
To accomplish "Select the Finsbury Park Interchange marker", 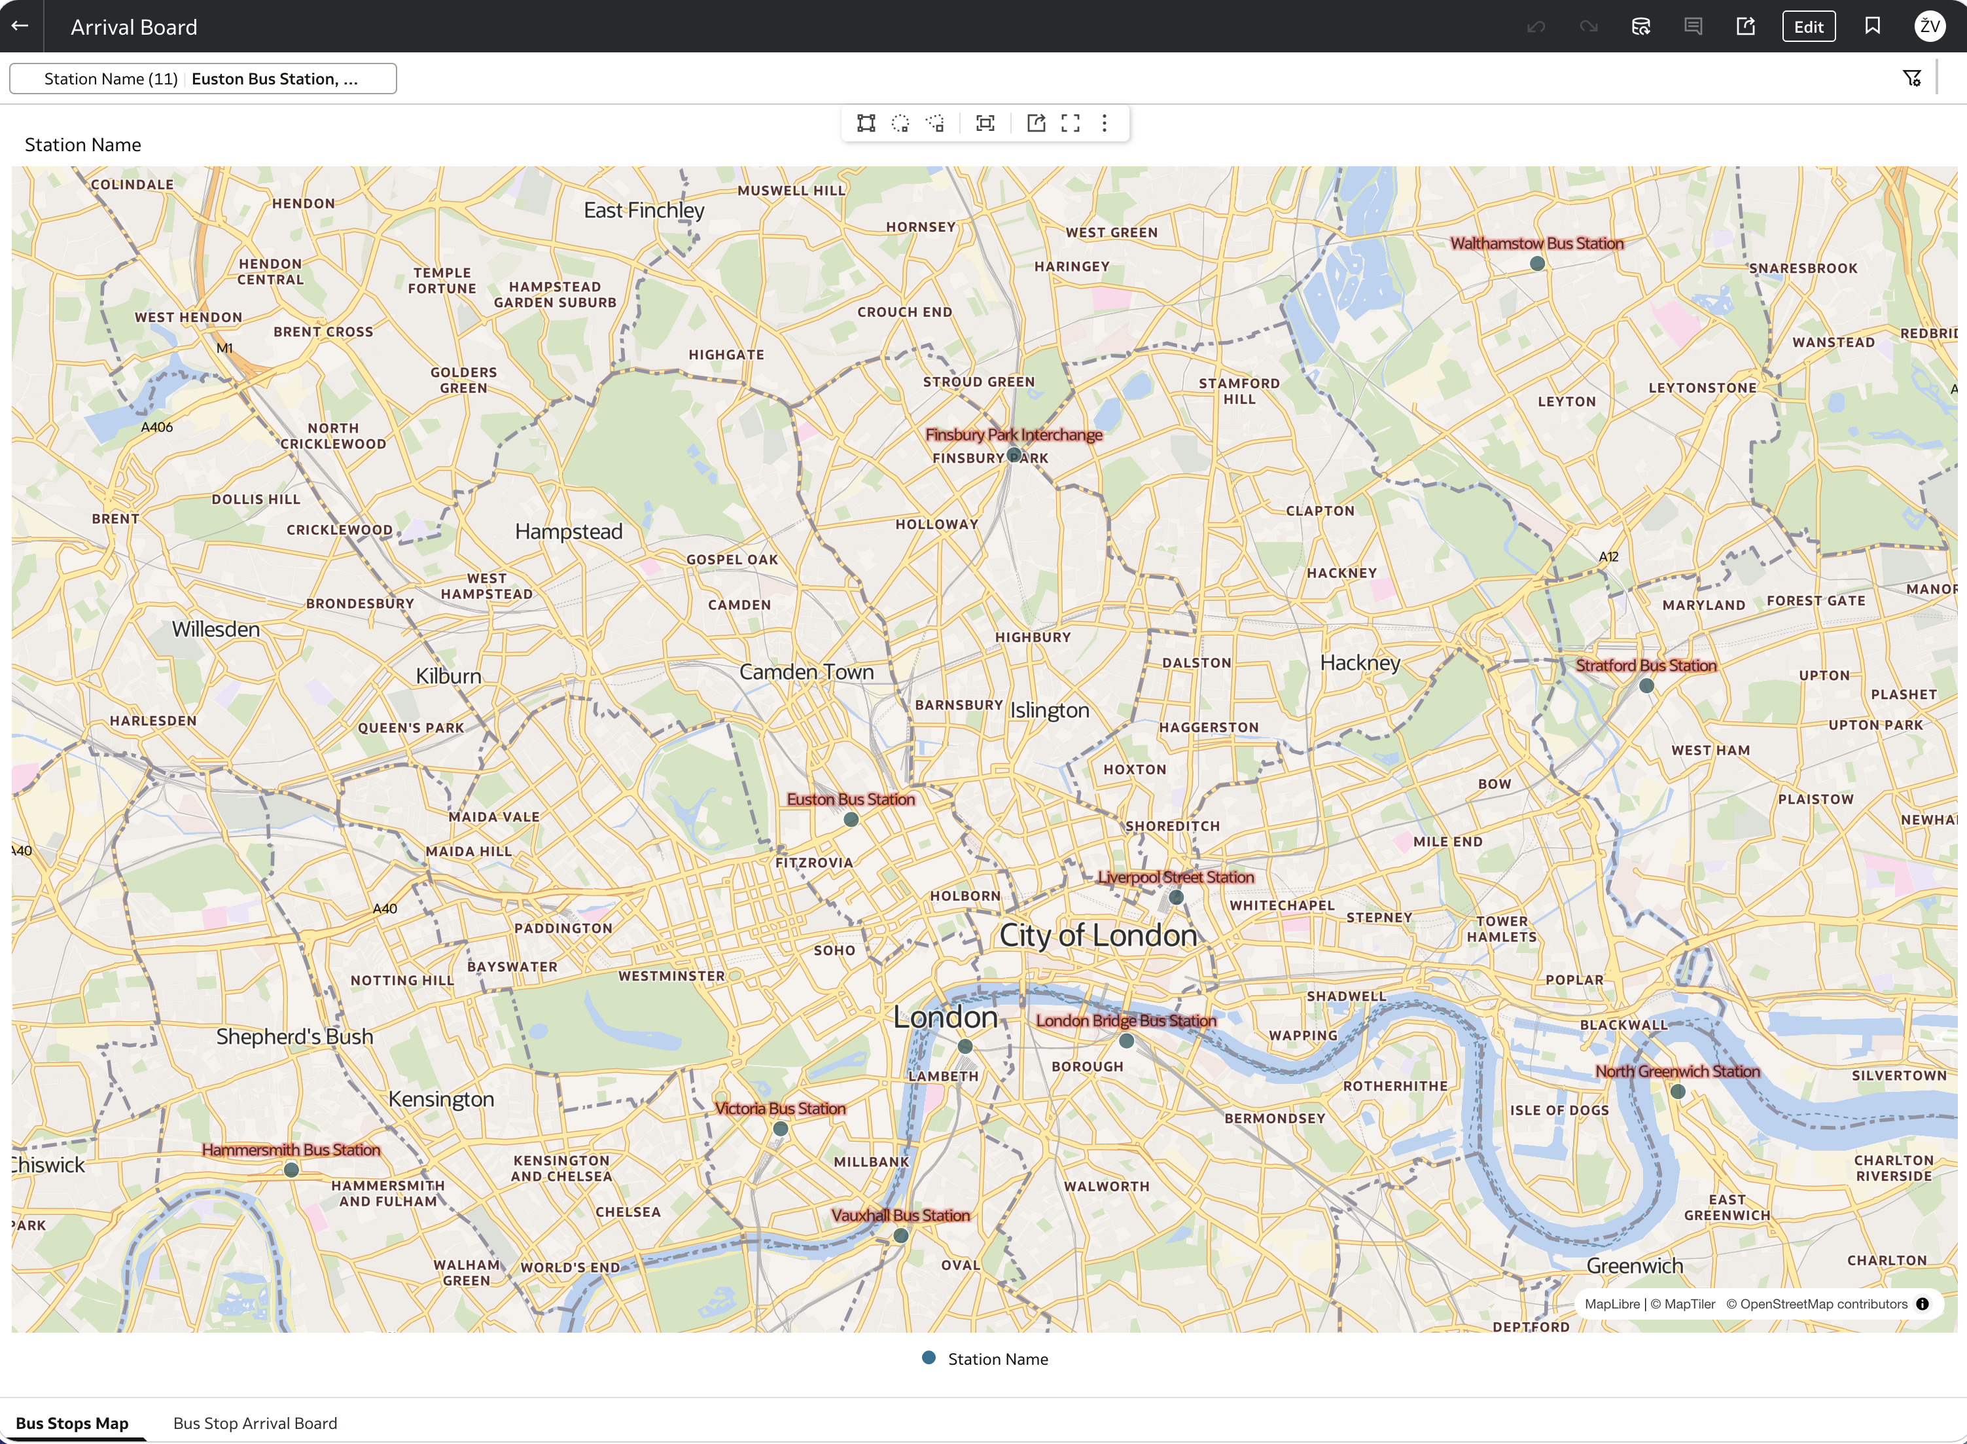I will click(x=1014, y=456).
